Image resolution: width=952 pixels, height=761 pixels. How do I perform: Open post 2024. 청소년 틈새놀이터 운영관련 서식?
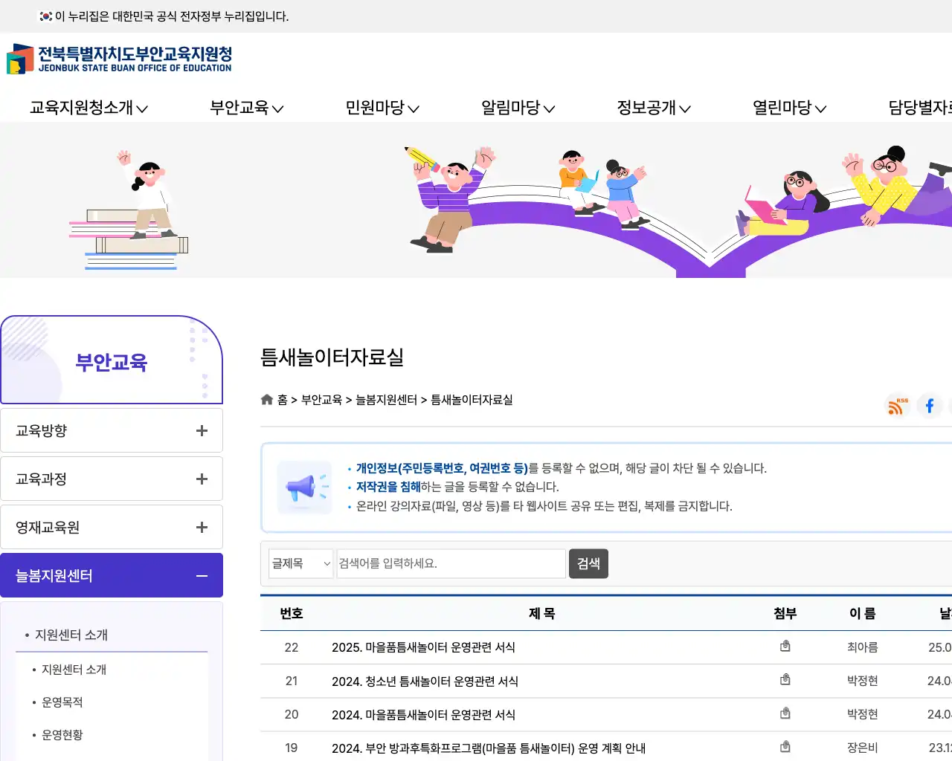[424, 680]
